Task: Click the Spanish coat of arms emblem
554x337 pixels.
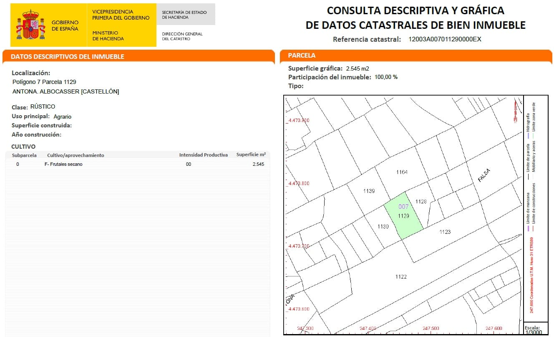Action: click(29, 24)
